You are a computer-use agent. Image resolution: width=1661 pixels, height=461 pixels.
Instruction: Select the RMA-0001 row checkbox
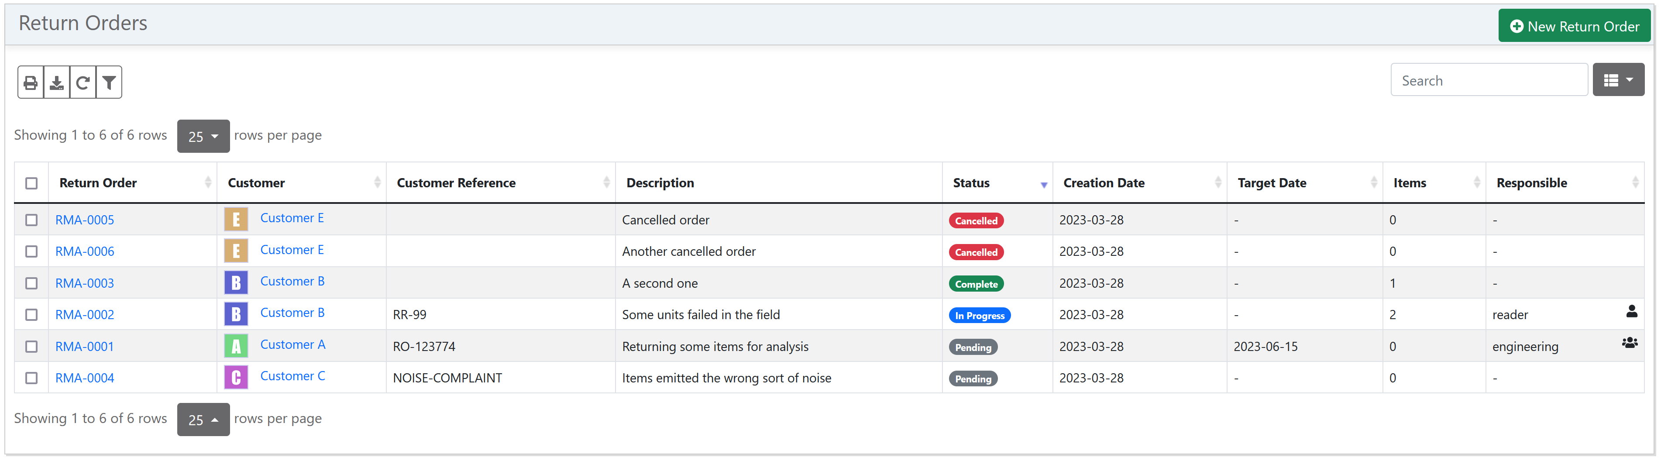pos(31,347)
